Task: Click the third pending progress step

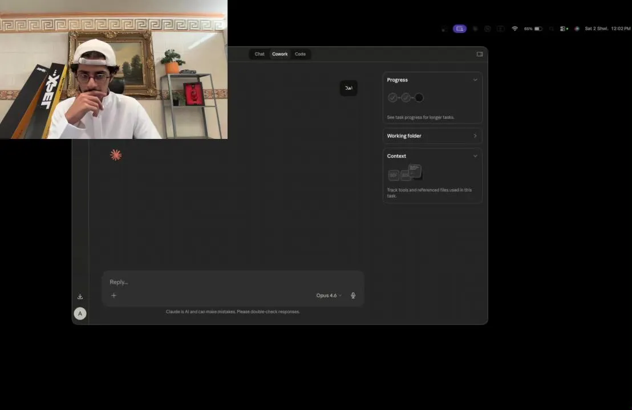Action: point(419,97)
